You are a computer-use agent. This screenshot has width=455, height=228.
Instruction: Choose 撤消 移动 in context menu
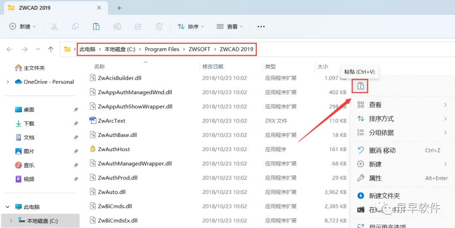tap(402, 150)
